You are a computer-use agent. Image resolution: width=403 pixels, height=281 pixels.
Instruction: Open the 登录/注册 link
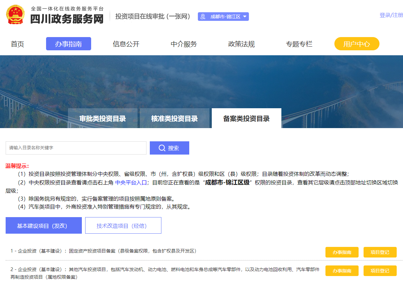[391, 15]
